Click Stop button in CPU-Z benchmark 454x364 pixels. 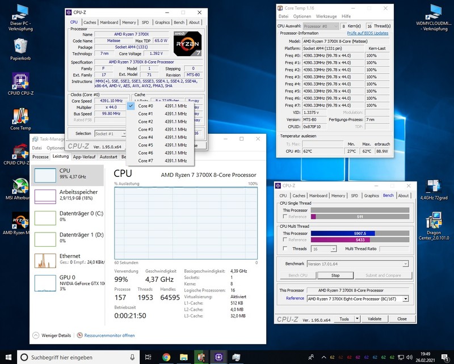coord(335,276)
